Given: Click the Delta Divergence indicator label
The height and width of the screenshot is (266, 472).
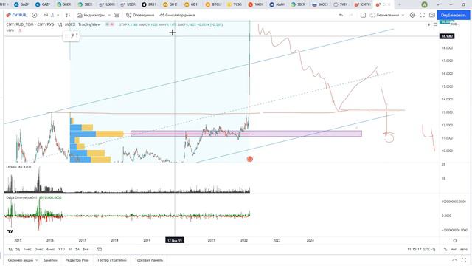Looking at the screenshot, I should pyautogui.click(x=21, y=197).
